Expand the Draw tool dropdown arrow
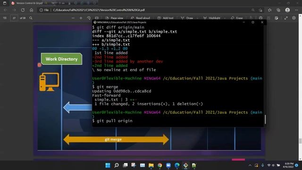 [x=197, y=18]
